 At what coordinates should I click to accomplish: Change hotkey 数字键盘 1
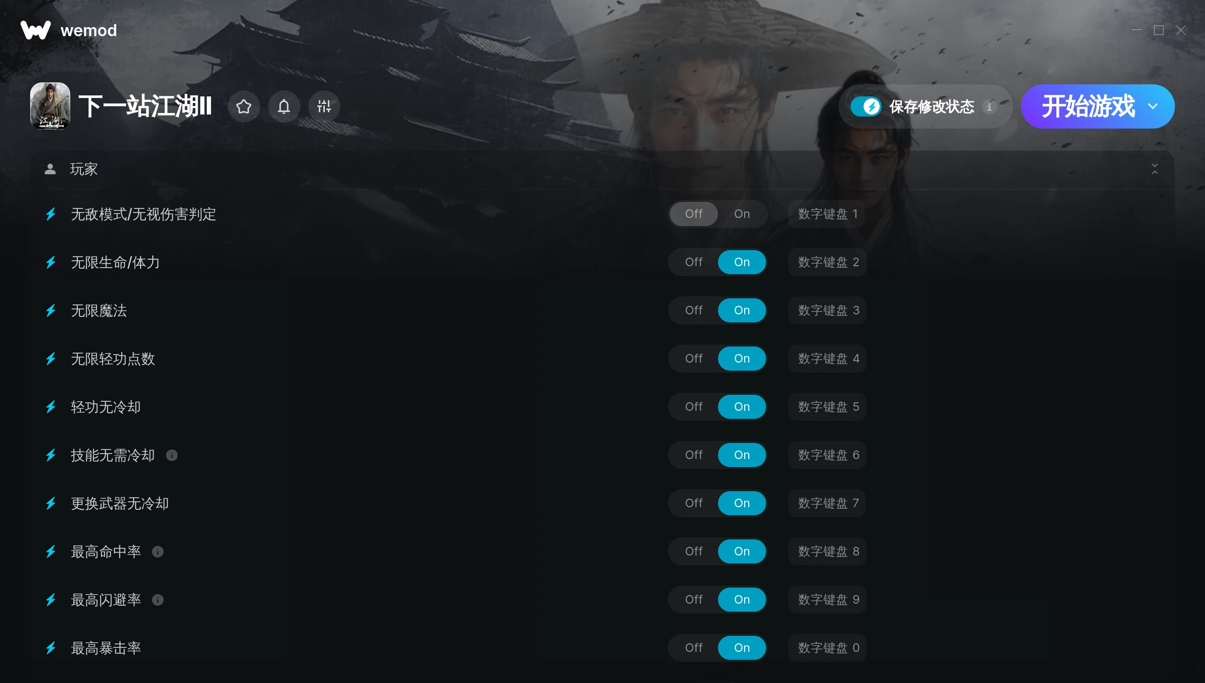pos(827,214)
